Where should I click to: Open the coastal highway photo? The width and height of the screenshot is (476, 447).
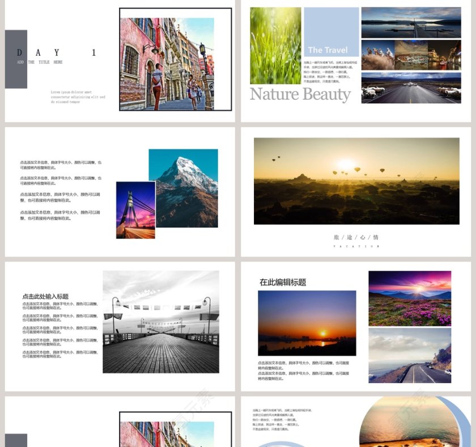(x=410, y=355)
